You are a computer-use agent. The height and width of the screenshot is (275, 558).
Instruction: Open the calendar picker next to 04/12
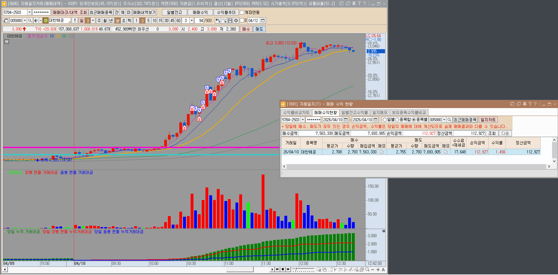pos(263,20)
